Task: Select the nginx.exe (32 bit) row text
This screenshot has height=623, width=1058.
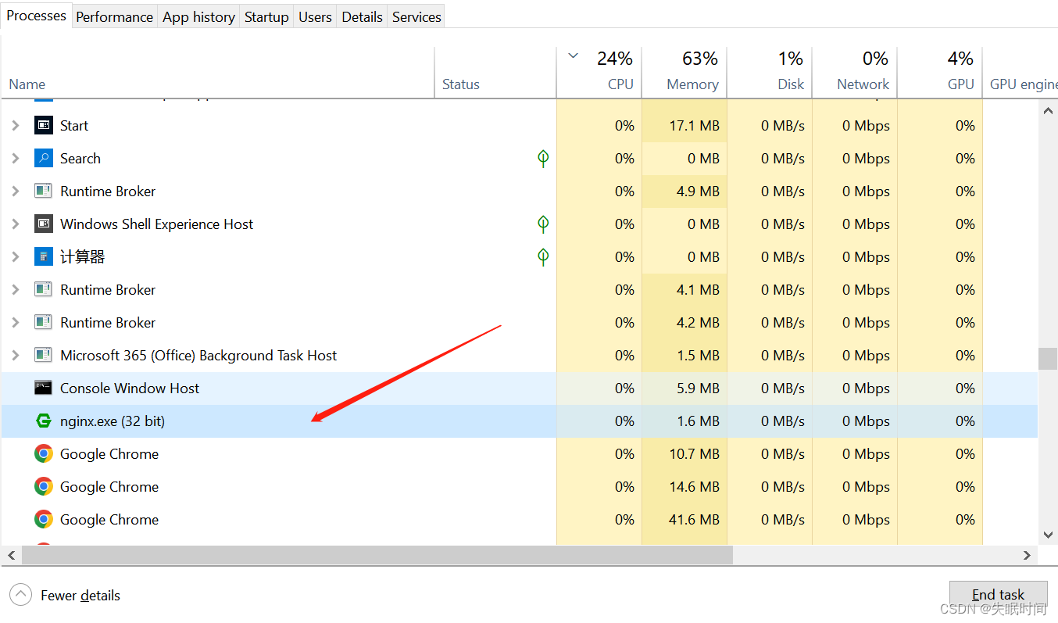Action: pos(113,421)
